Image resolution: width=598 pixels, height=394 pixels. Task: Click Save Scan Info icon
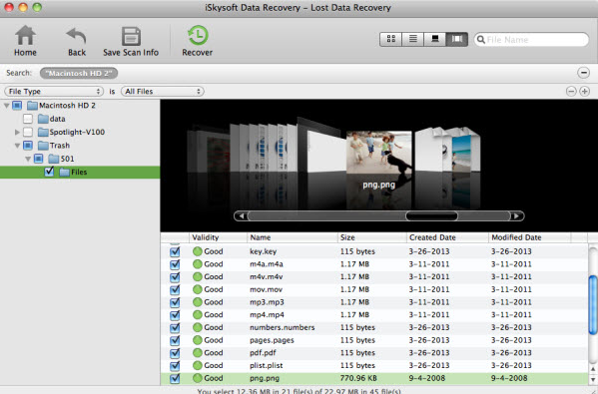point(131,36)
